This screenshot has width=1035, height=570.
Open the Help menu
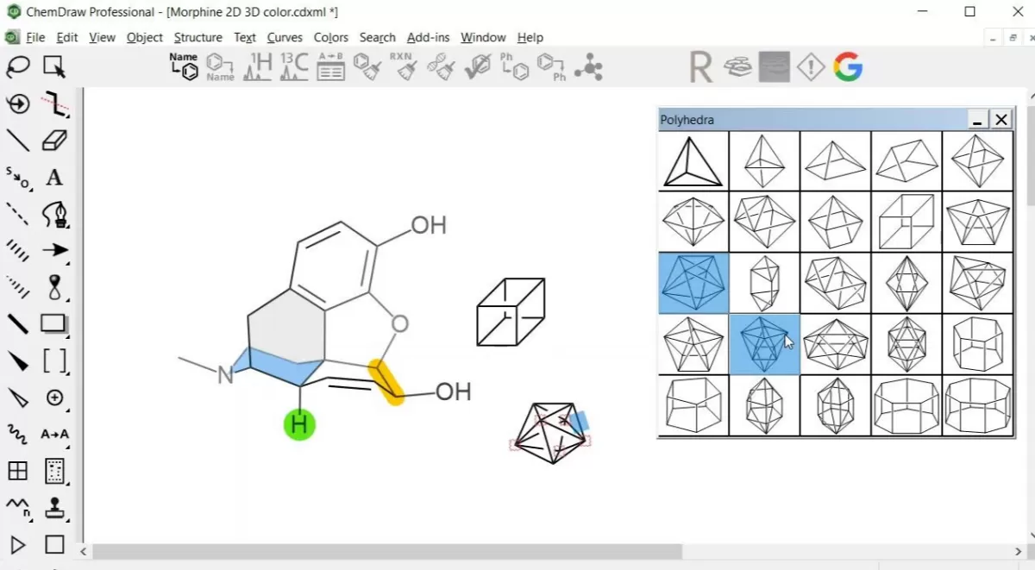[530, 37]
